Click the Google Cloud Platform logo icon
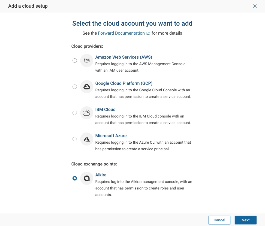 pyautogui.click(x=86, y=87)
